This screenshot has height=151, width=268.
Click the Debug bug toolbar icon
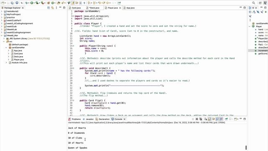point(26,3)
